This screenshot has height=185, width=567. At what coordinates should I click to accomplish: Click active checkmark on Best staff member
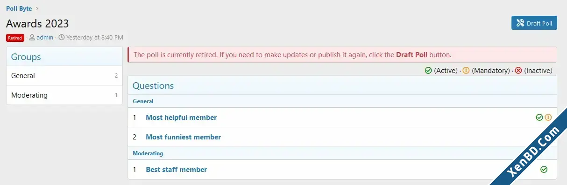(544, 170)
